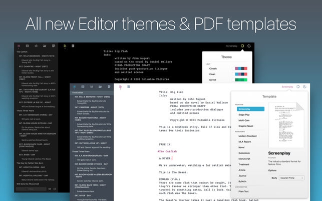Screen dimensions: 322x201
Task: Click Classic theme color swatch
Action: pyautogui.click(x=241, y=68)
